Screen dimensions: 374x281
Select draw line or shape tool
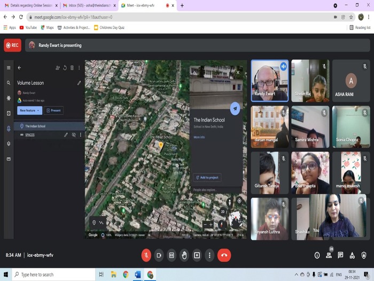(102, 223)
